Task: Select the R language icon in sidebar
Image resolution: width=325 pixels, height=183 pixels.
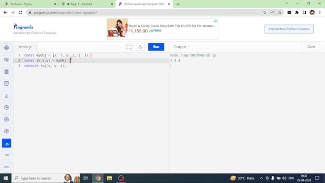Action: pos(7,60)
